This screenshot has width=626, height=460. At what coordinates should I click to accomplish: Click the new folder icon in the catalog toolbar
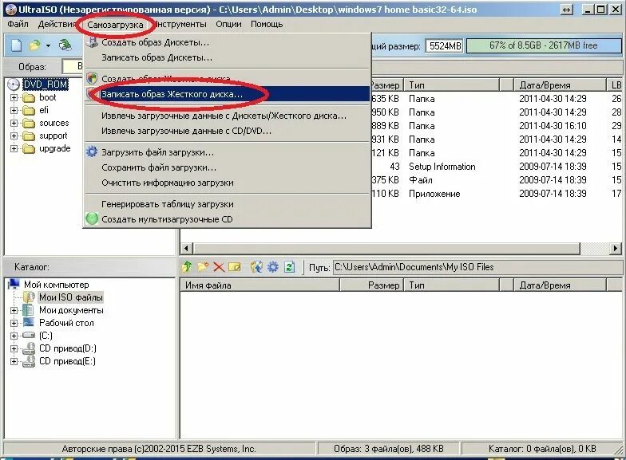(203, 266)
